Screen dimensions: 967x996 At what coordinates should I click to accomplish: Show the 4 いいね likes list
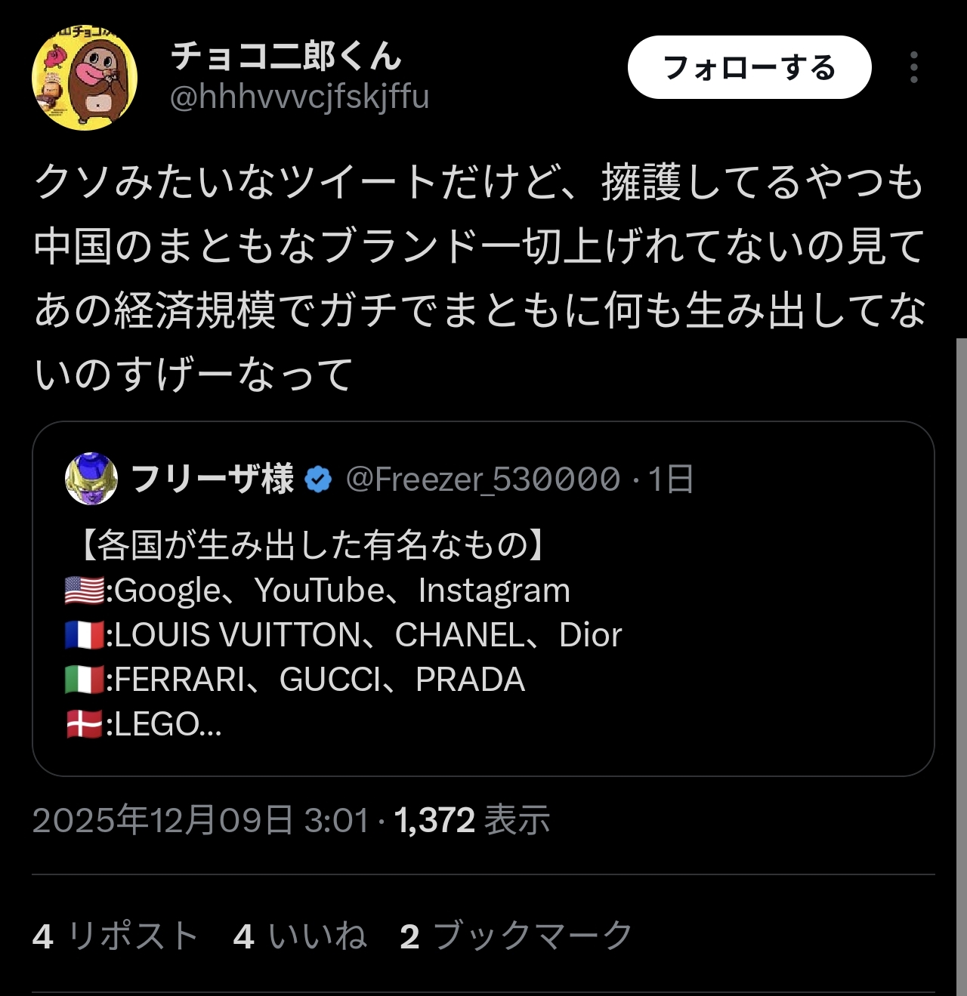click(x=300, y=936)
